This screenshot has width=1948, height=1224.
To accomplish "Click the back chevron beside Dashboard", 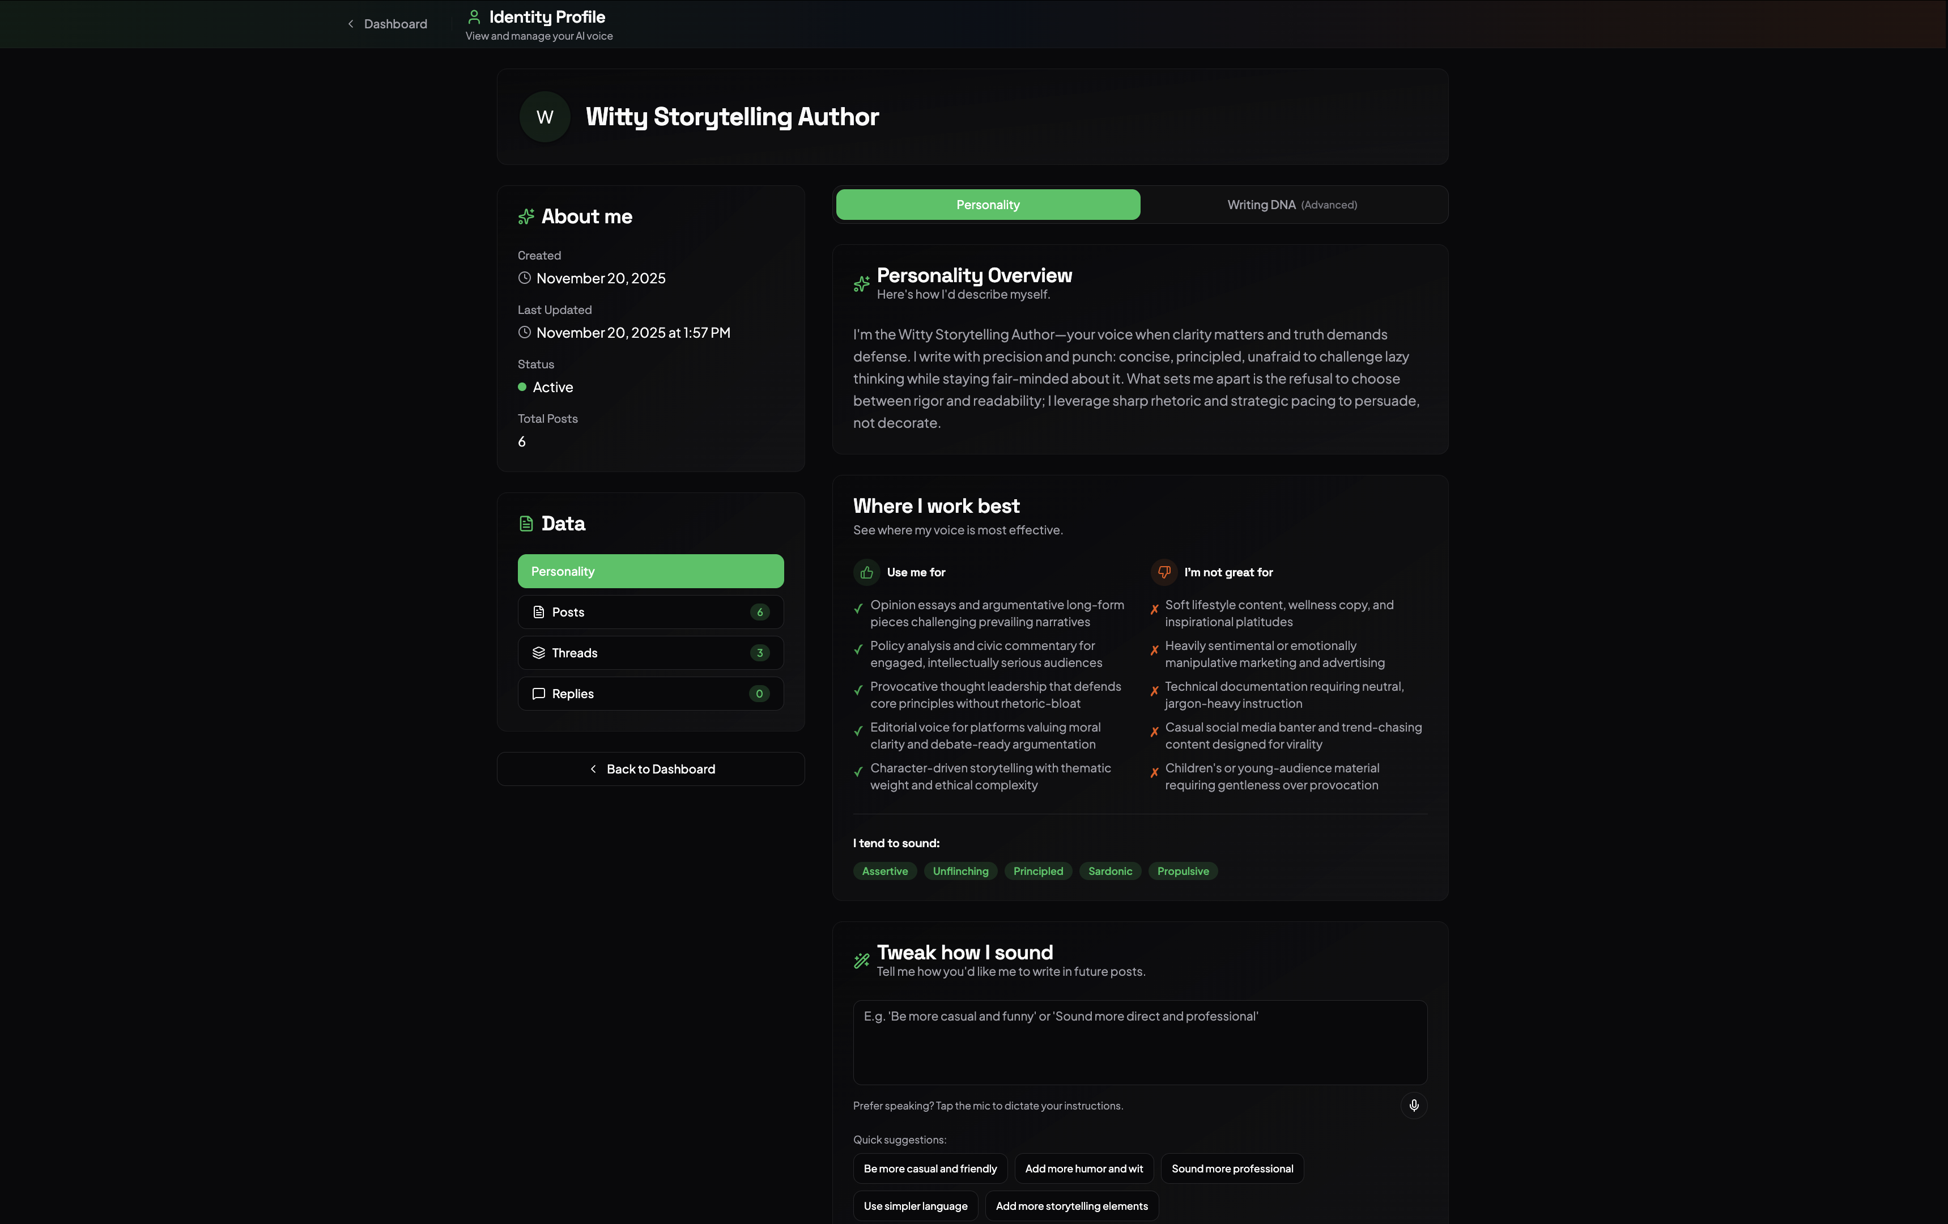I will click(350, 23).
